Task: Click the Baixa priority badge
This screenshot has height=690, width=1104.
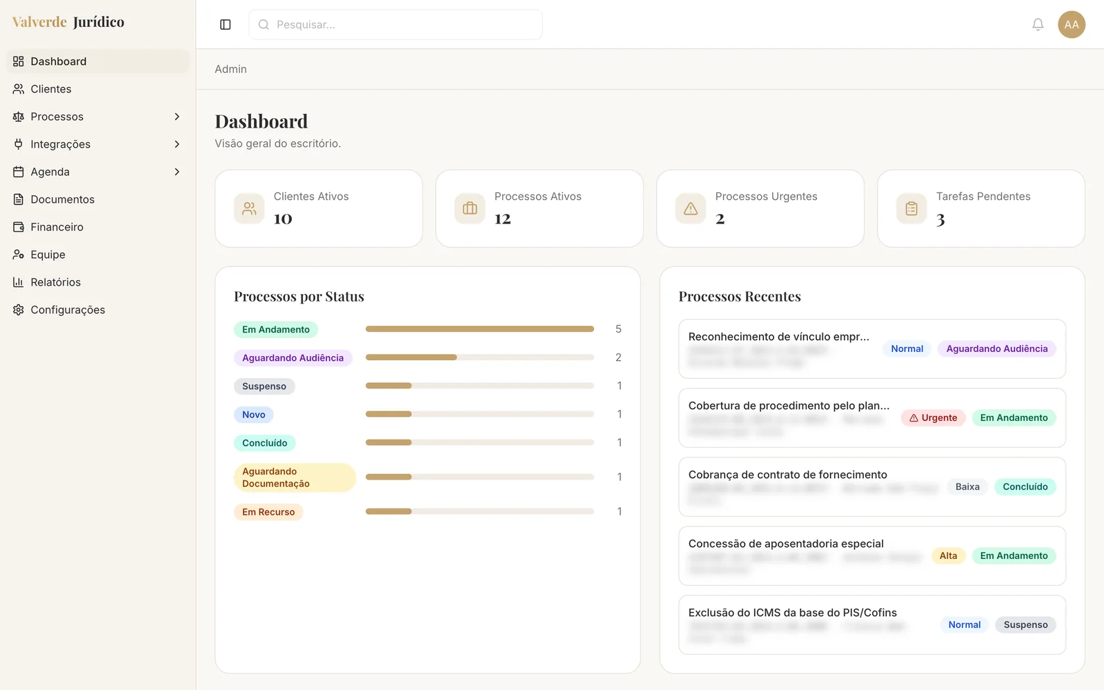Action: pyautogui.click(x=967, y=486)
